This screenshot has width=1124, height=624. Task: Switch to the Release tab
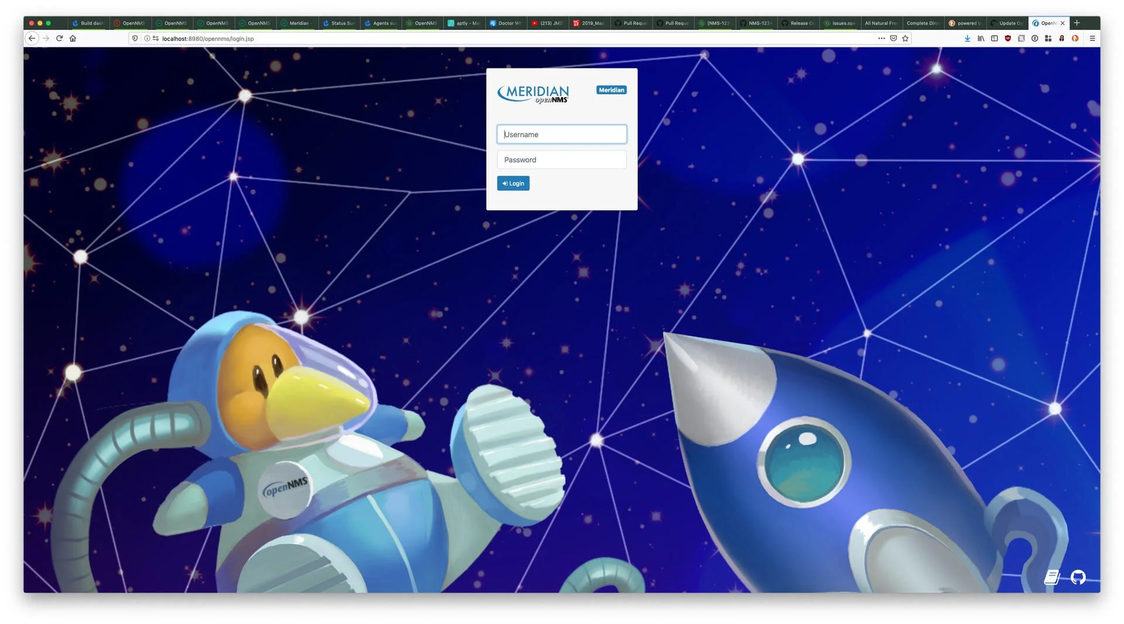tap(798, 23)
